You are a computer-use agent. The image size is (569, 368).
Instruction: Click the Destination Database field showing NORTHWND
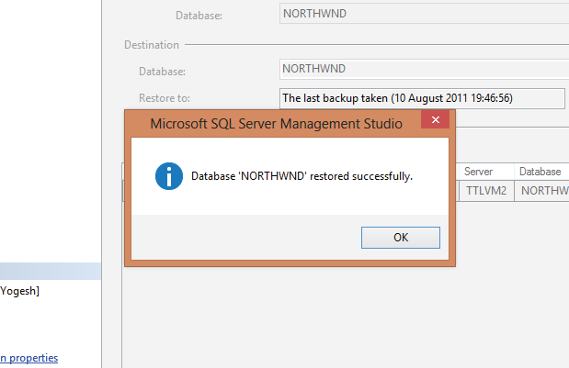pyautogui.click(x=424, y=69)
